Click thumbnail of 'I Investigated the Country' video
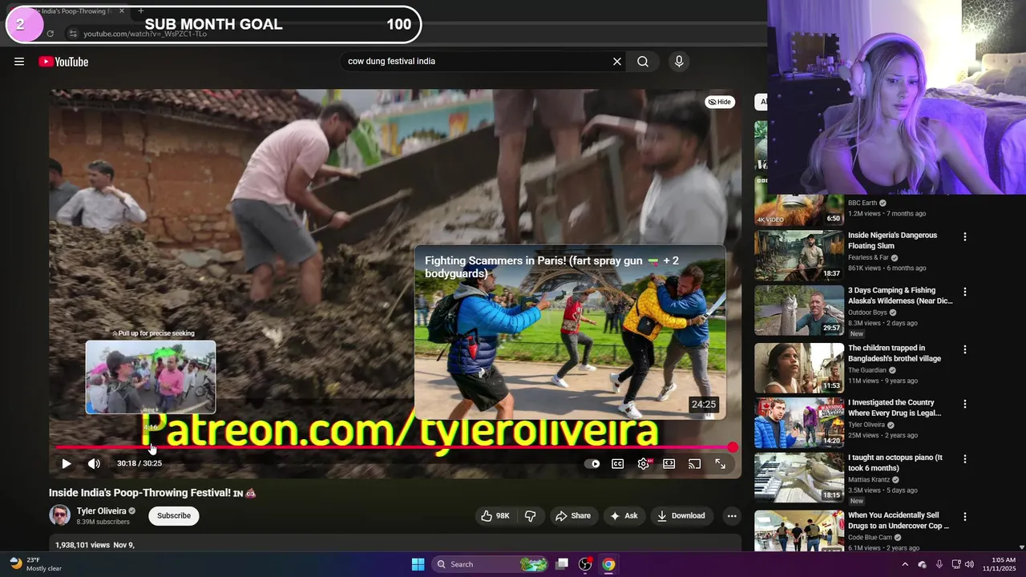The width and height of the screenshot is (1026, 577). 799,422
